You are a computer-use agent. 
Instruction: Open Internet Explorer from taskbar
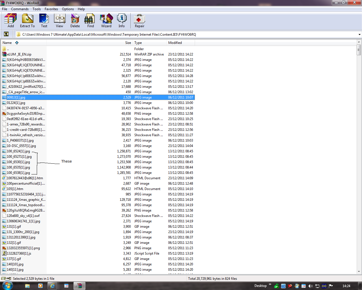tap(52, 286)
